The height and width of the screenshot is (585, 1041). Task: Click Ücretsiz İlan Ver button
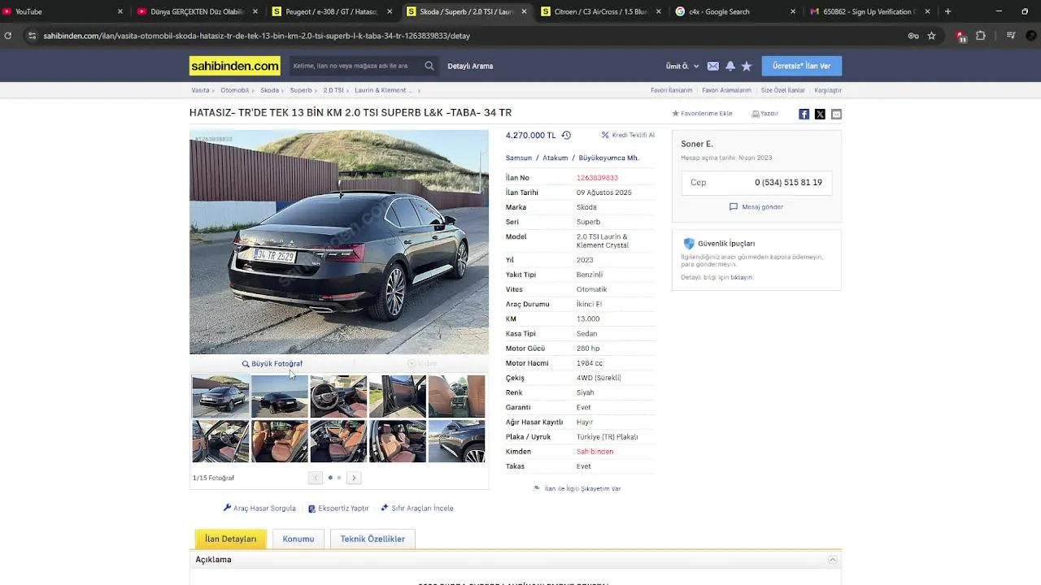[x=801, y=66]
